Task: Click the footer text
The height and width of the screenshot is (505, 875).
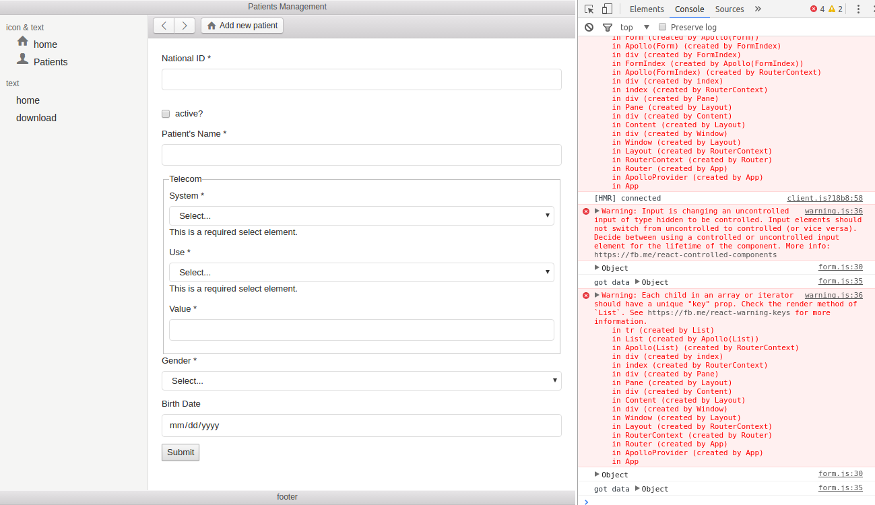Action: pos(287,497)
